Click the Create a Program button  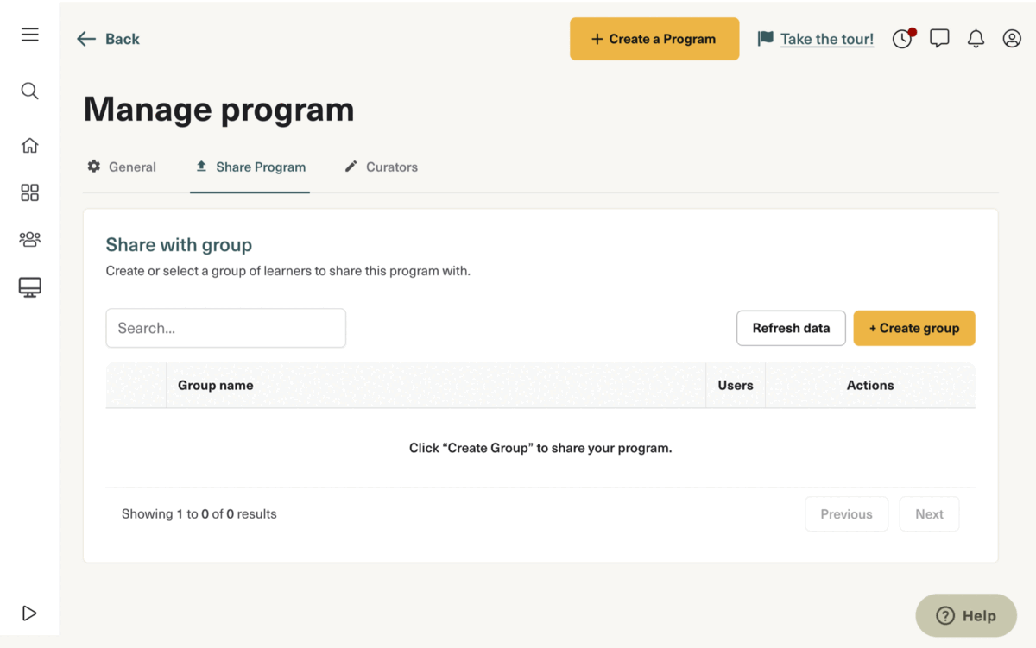pos(654,39)
